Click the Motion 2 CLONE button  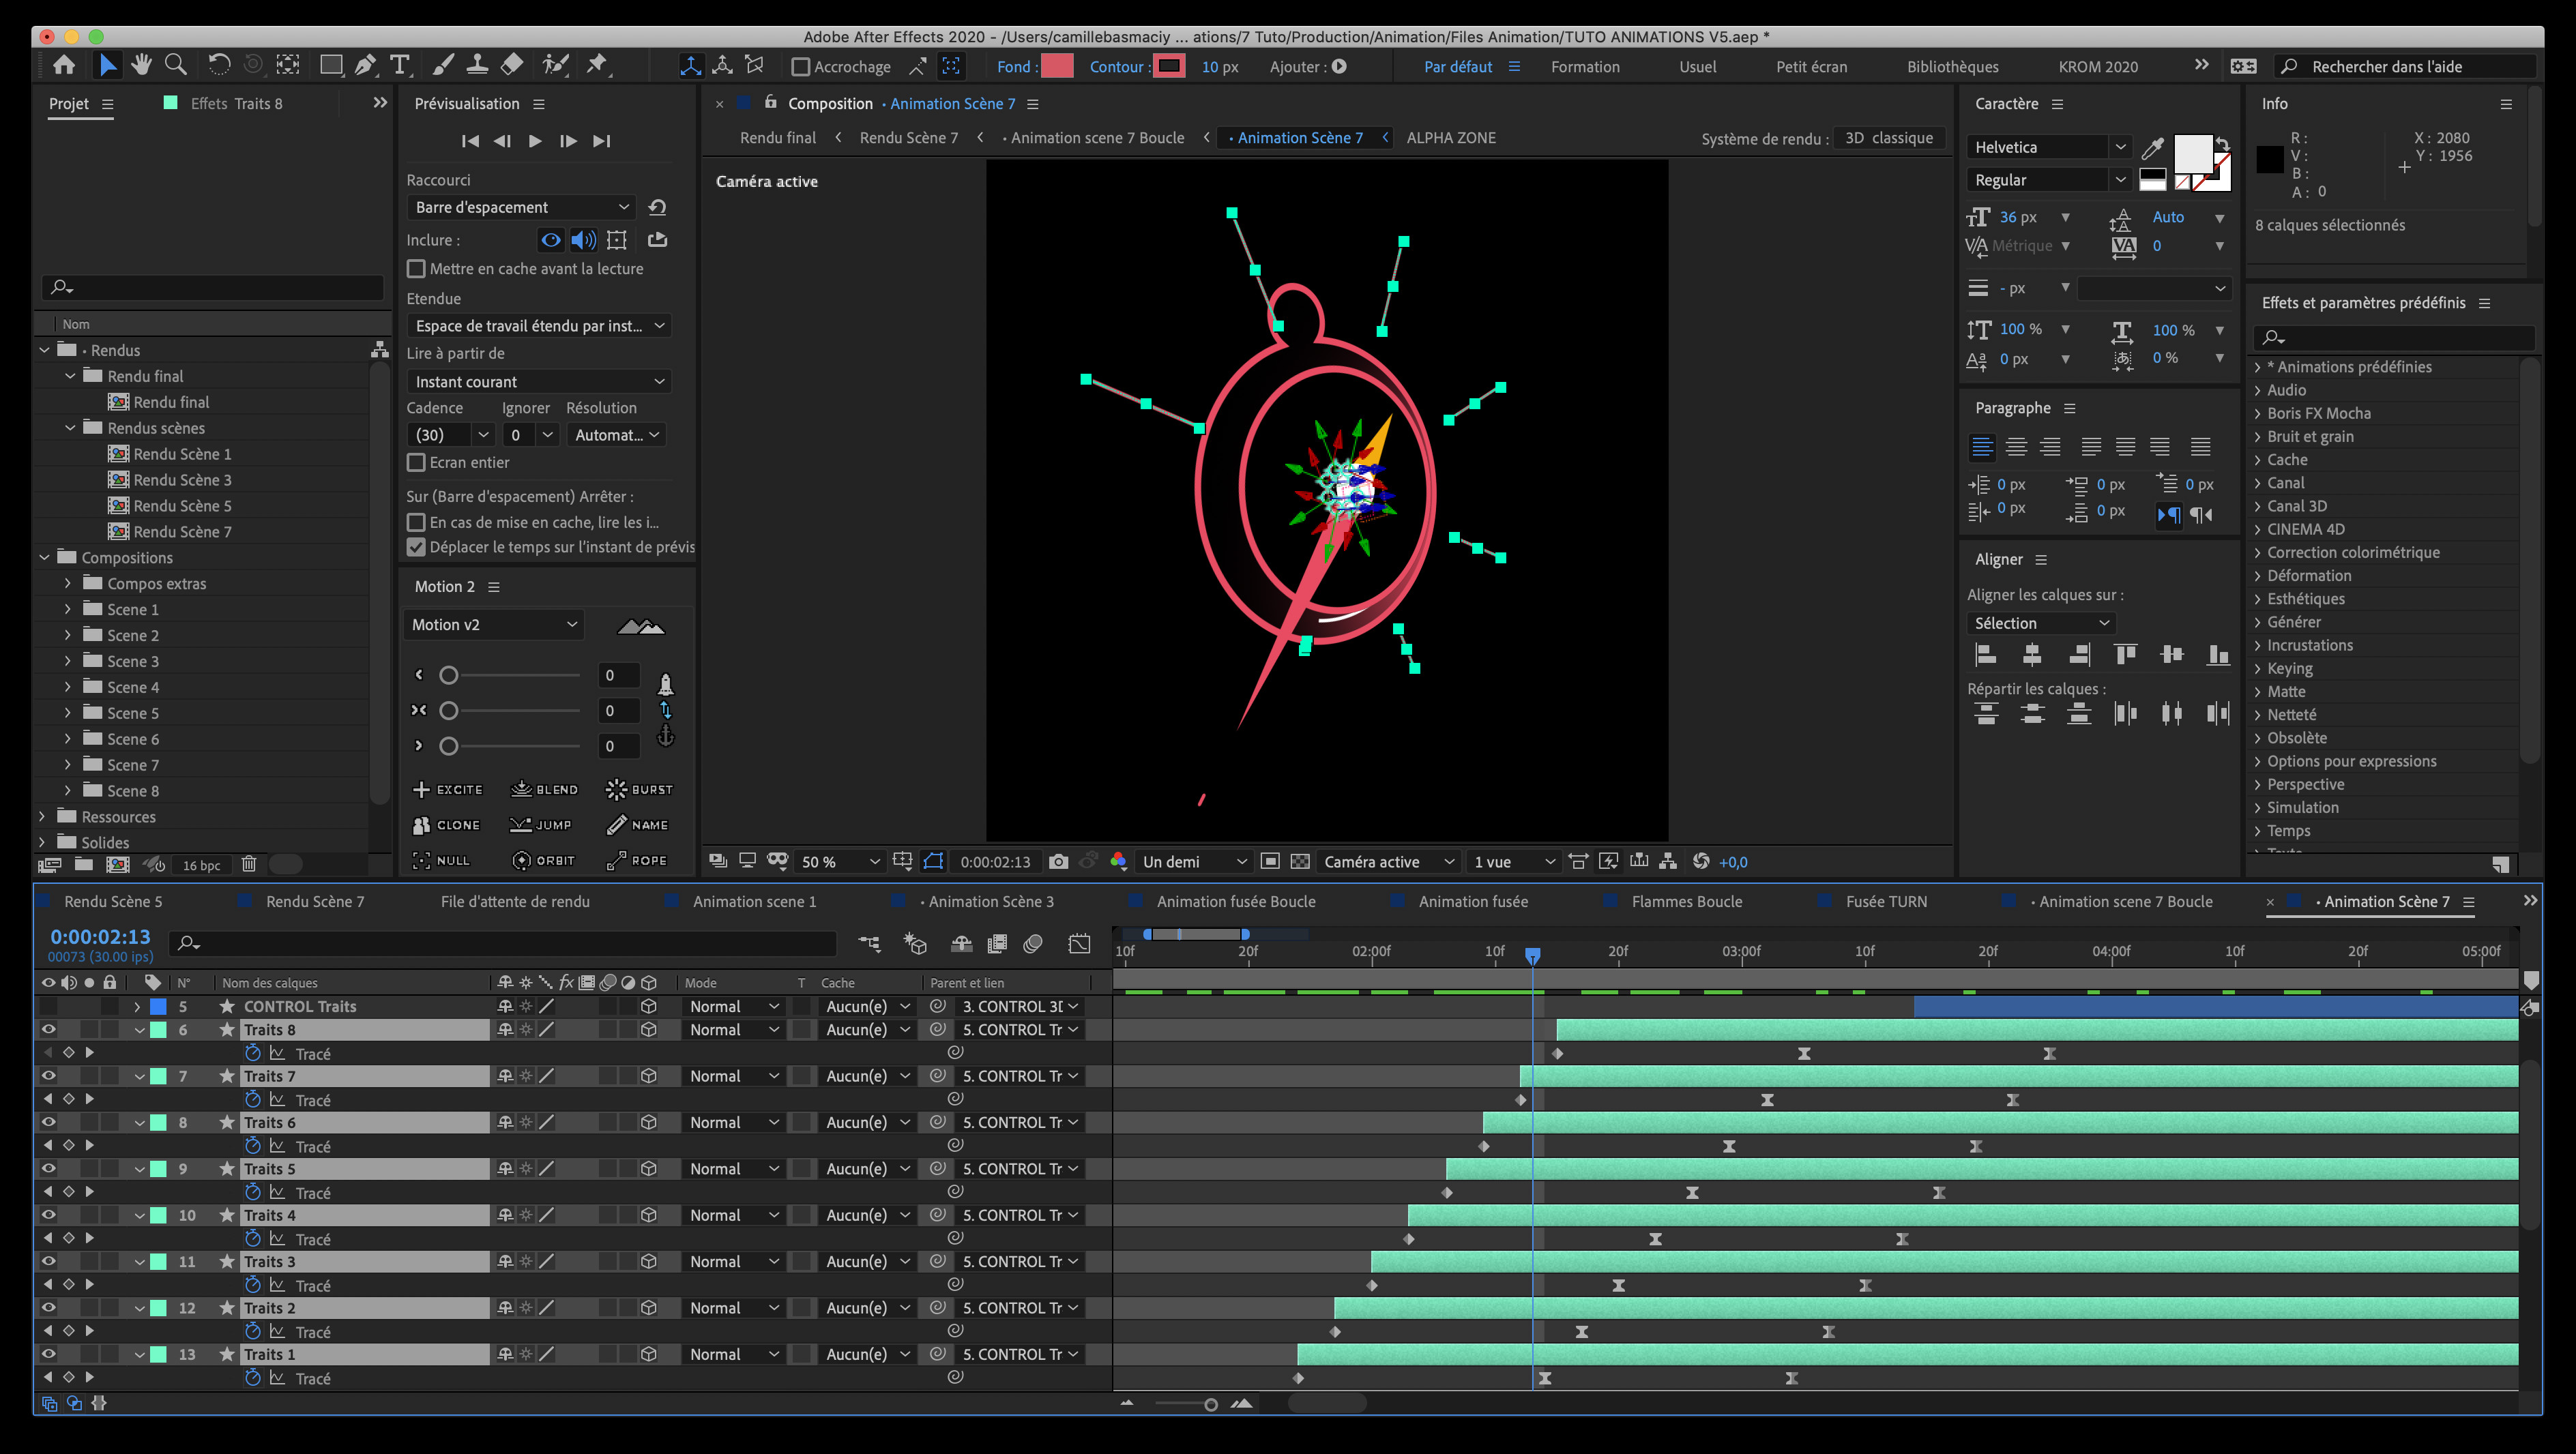click(x=447, y=825)
